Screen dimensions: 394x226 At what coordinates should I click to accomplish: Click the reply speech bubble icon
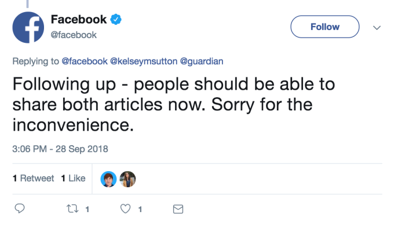point(20,208)
